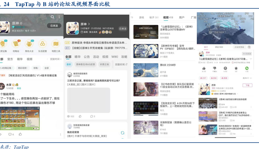Open the three-dot more menu beside search
This screenshot has width=259, height=149.
(59, 17)
